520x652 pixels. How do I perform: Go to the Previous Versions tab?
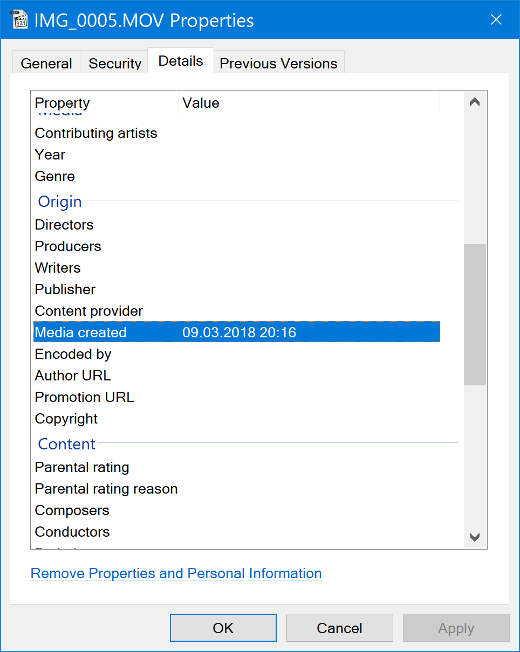(278, 63)
